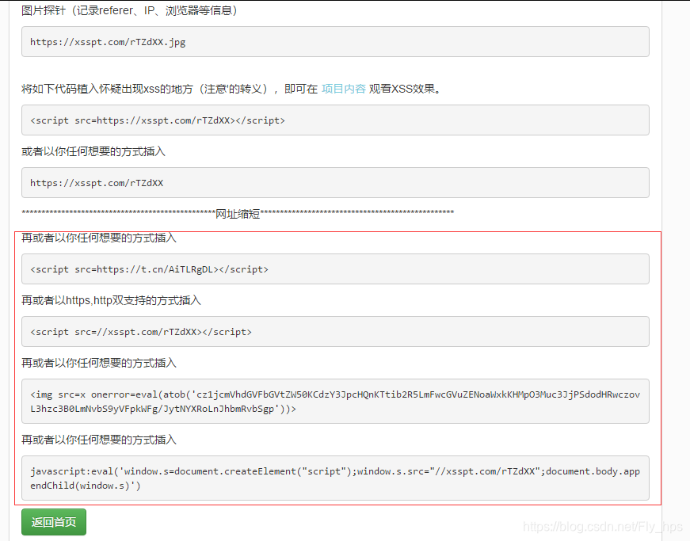Open the 项目内容 link
This screenshot has height=541, width=690.
pyautogui.click(x=344, y=89)
